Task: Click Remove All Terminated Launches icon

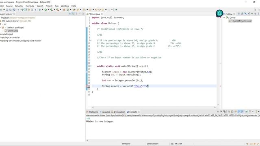Action: click(x=224, y=112)
